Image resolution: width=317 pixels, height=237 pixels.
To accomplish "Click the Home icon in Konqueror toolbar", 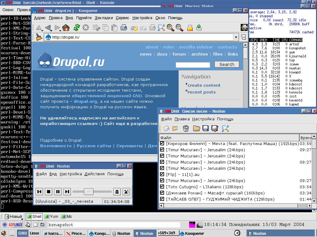I will point(66,28).
